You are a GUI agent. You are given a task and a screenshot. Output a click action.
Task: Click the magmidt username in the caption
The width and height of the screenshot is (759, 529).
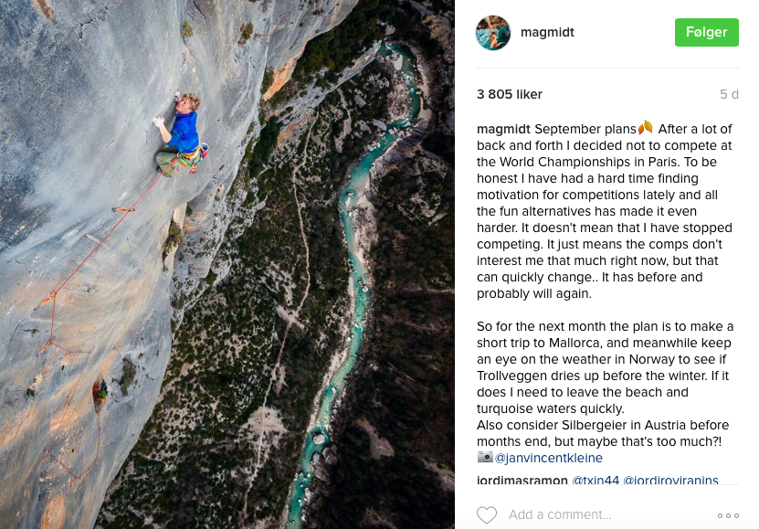pyautogui.click(x=503, y=129)
